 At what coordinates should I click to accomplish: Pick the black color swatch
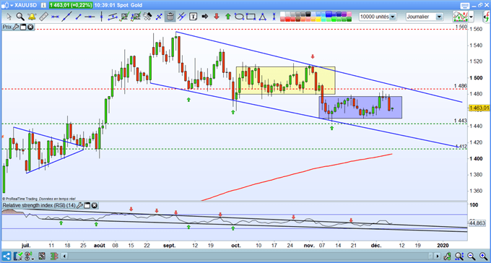(308, 14)
